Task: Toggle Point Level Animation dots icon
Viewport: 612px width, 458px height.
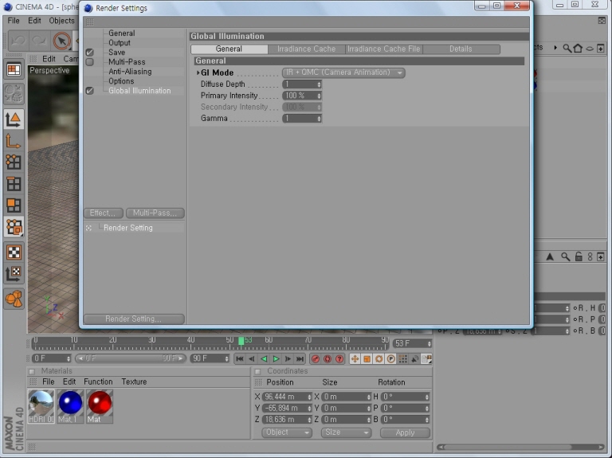Action: coord(402,358)
